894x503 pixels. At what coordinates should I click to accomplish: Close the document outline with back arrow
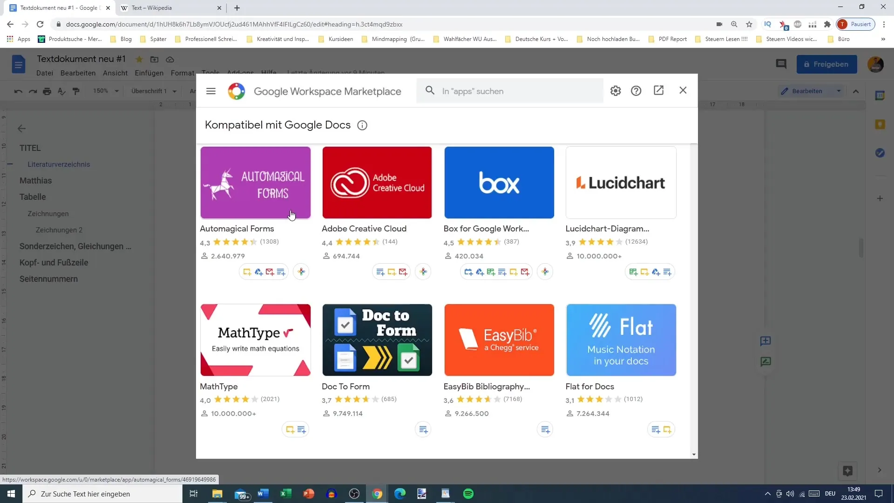tap(21, 129)
